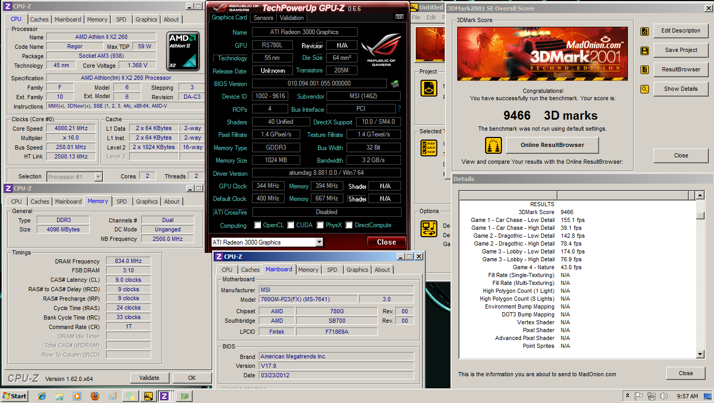
Task: Click the floppy disk icon beside Save Project
Action: click(x=645, y=50)
